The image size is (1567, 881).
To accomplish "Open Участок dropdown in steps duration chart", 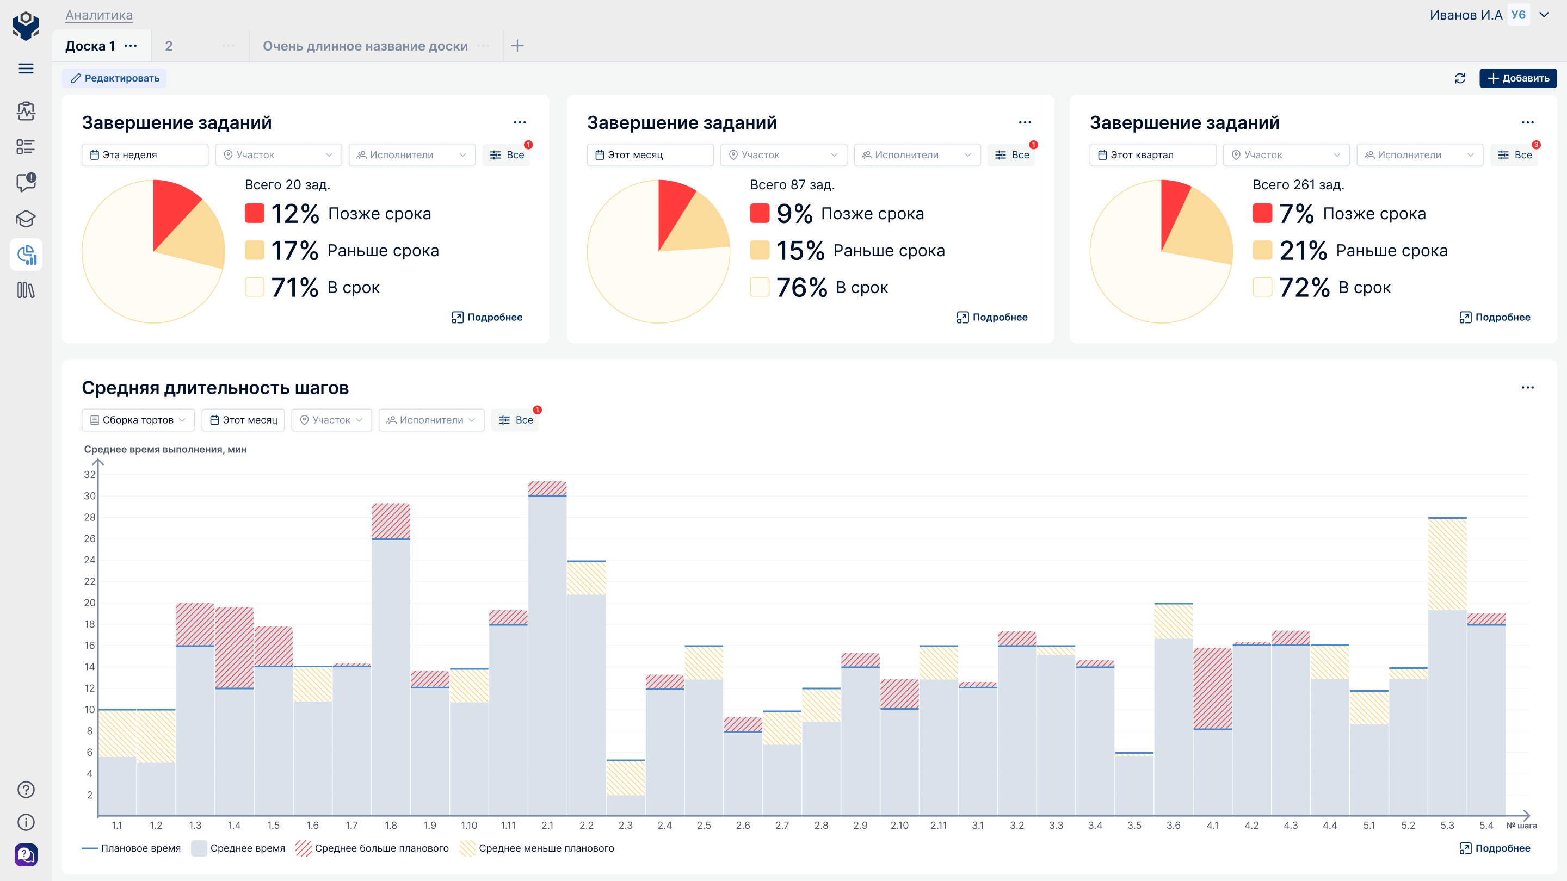I will click(331, 420).
